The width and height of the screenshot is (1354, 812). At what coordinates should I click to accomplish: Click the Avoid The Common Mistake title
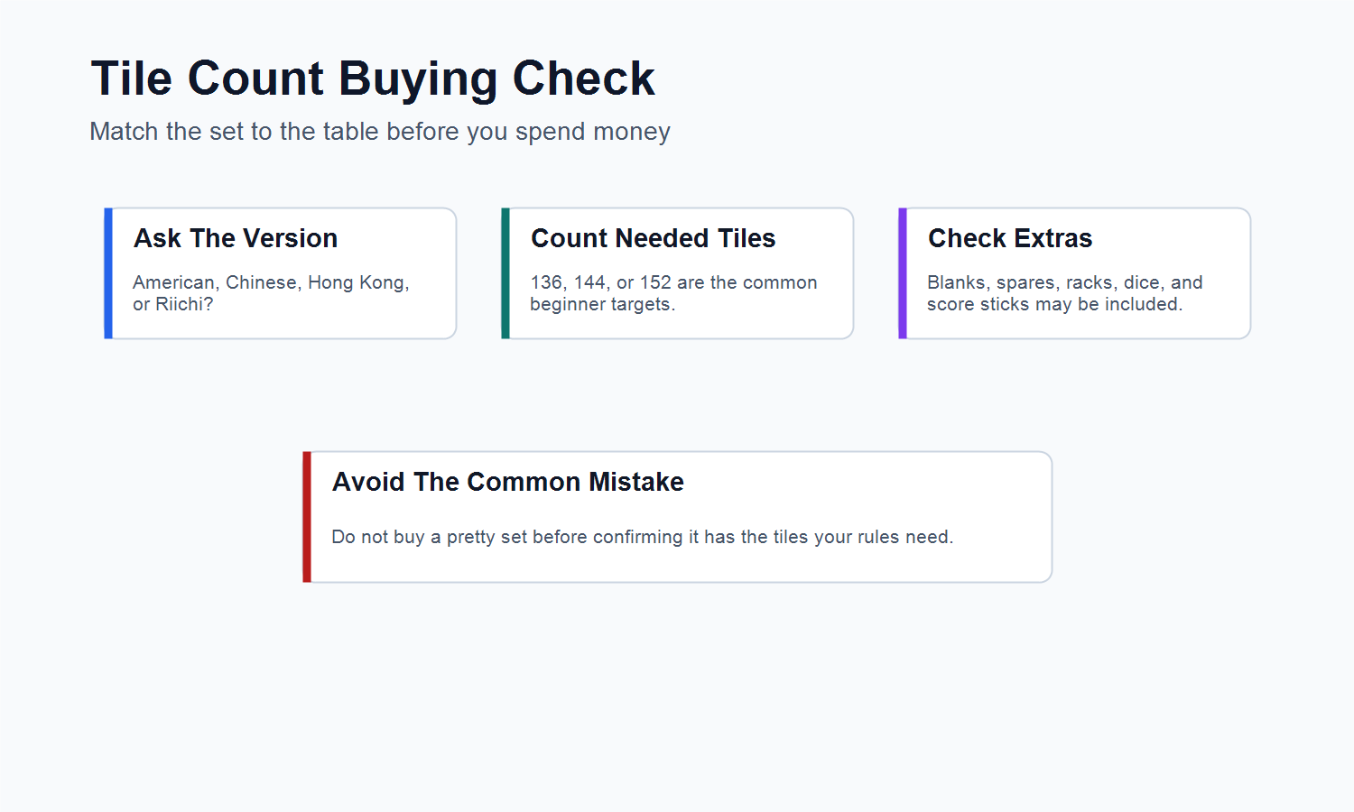(508, 482)
